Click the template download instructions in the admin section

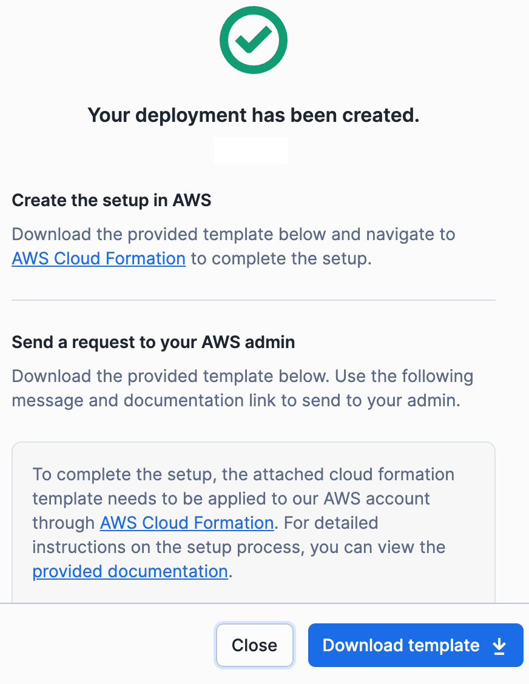(x=243, y=388)
